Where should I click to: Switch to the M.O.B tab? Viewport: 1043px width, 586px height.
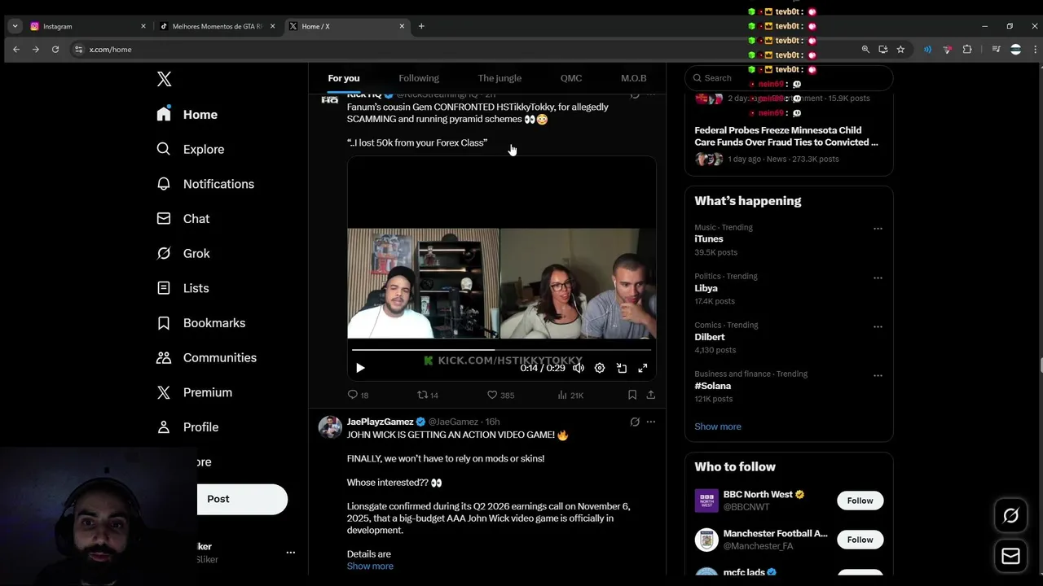(634, 78)
